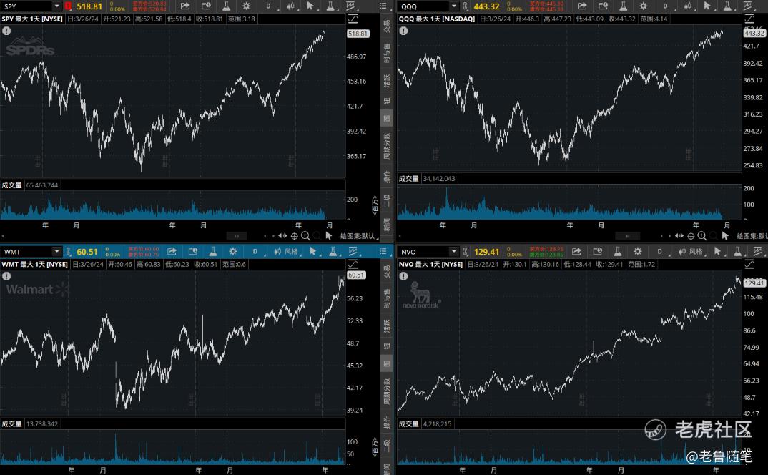Toggle the scale icon above WMT price axis
Image resolution: width=768 pixels, height=475 pixels.
click(x=353, y=264)
